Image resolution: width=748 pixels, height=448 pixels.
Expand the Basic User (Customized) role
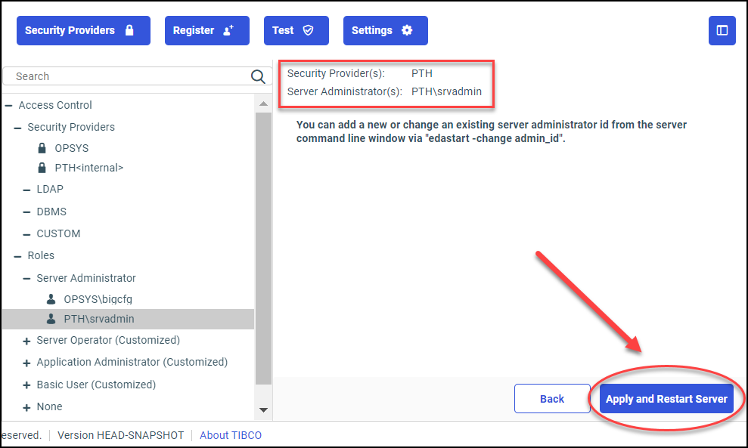tap(26, 384)
